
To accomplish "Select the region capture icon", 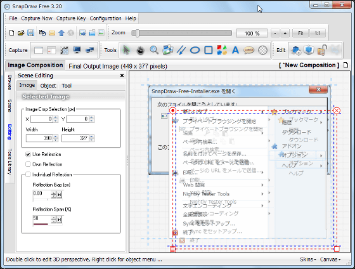I will pyautogui.click(x=64, y=50).
